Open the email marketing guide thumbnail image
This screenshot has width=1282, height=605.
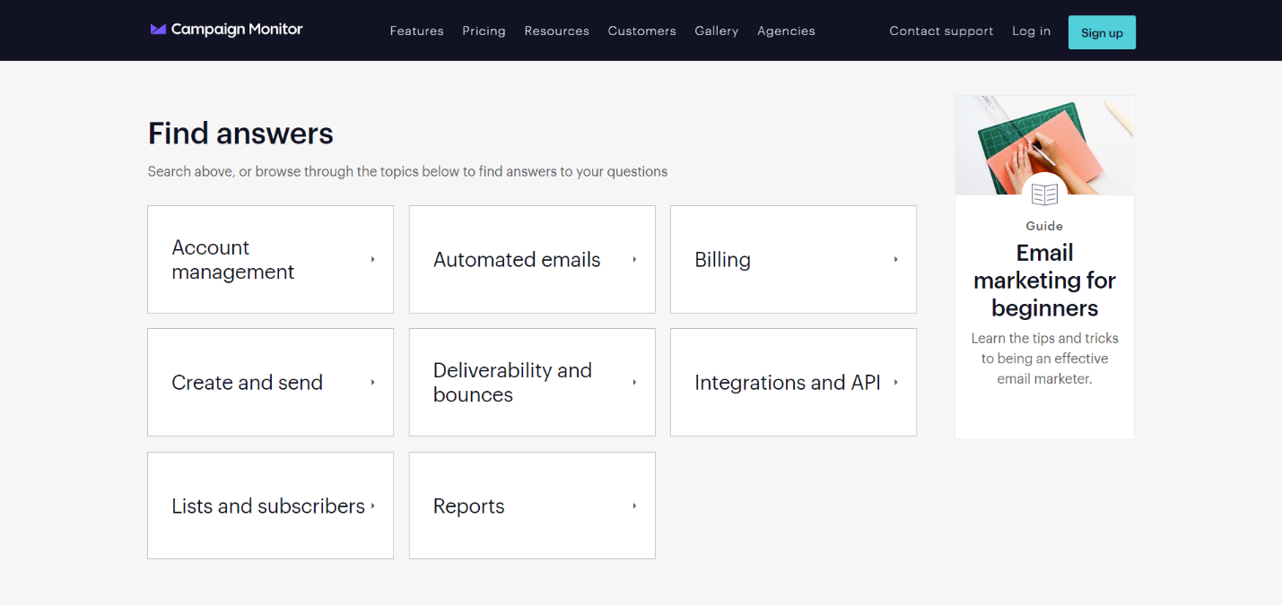(1044, 143)
